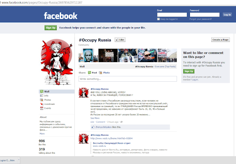Like the #Occupy Russia page
The width and height of the screenshot is (236, 164).
pos(120,40)
